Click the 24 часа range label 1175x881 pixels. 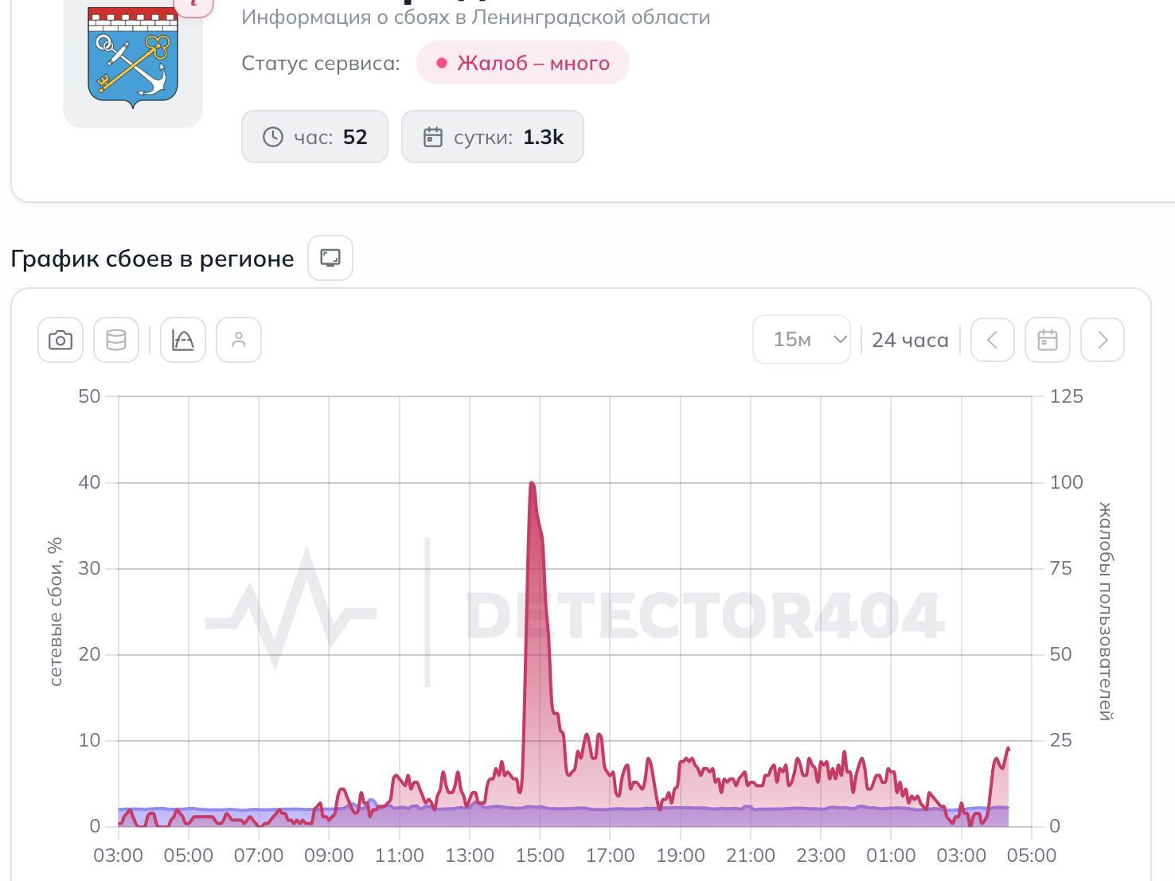pyautogui.click(x=910, y=340)
